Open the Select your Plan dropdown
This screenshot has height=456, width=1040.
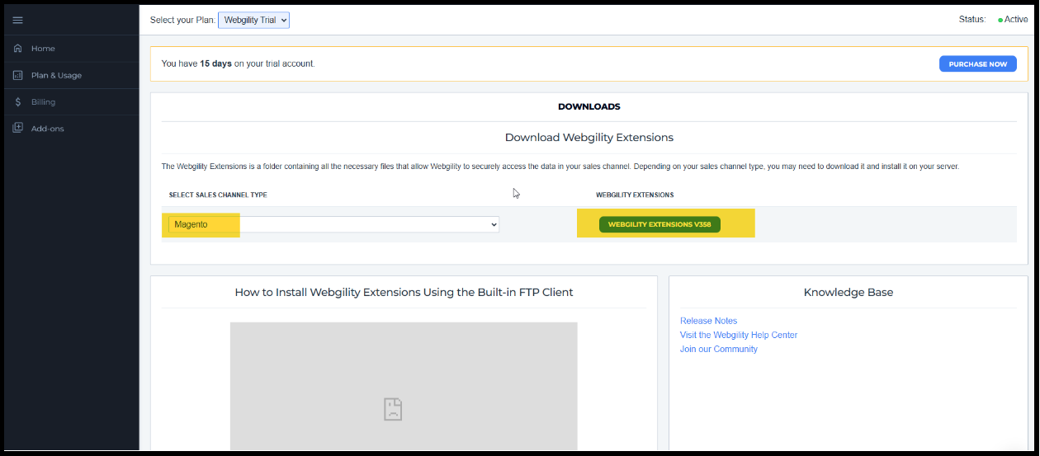coord(253,20)
